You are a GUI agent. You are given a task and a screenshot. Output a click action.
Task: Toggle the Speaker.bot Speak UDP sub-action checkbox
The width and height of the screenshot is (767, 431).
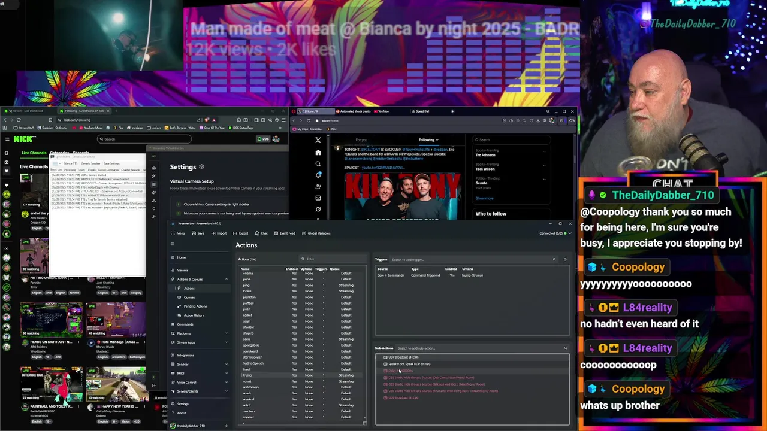point(385,364)
